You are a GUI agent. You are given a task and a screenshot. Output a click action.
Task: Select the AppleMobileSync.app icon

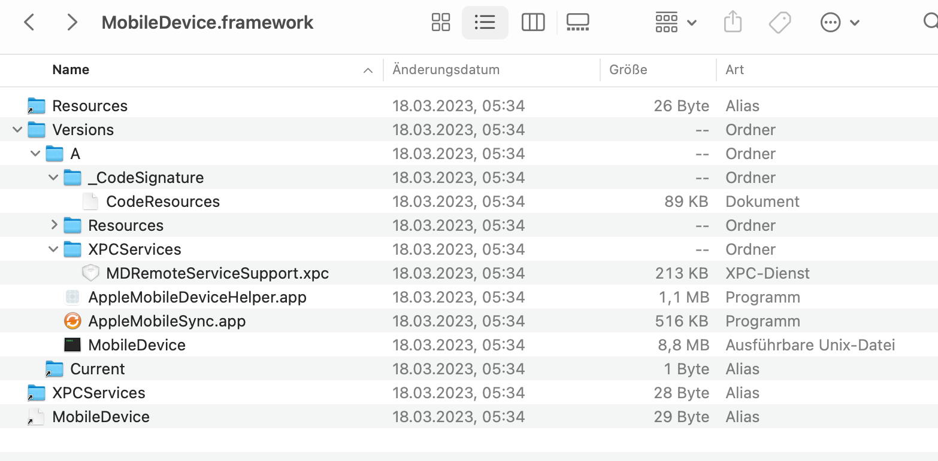(72, 321)
